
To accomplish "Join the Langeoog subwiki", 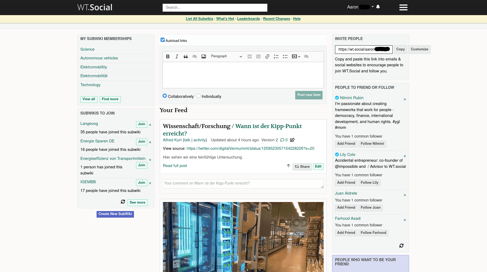I will pos(141,124).
